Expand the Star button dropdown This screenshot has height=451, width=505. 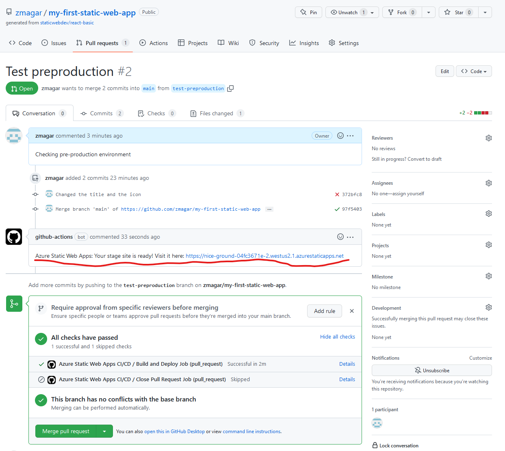[x=485, y=12]
